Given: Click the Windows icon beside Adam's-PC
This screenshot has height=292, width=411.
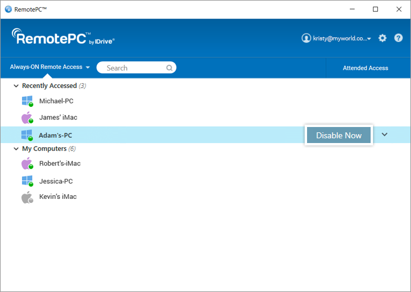Looking at the screenshot, I should 27,135.
